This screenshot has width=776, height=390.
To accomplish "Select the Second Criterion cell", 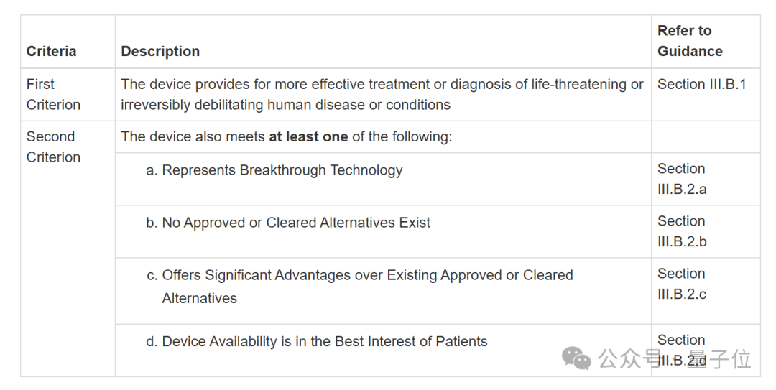I will (53, 147).
